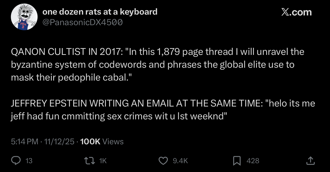The image size is (330, 172).
Task: Click the word "Views" in the post metadata
Action: click(x=113, y=142)
